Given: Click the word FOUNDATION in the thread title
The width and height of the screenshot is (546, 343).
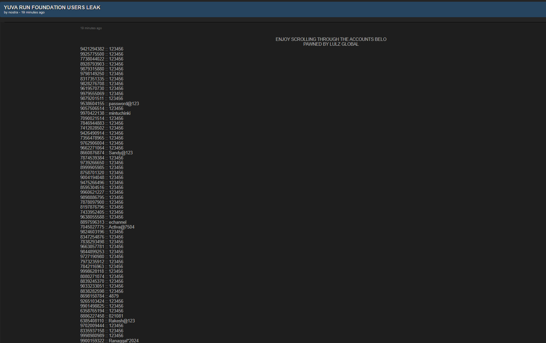Looking at the screenshot, I should pos(49,7).
